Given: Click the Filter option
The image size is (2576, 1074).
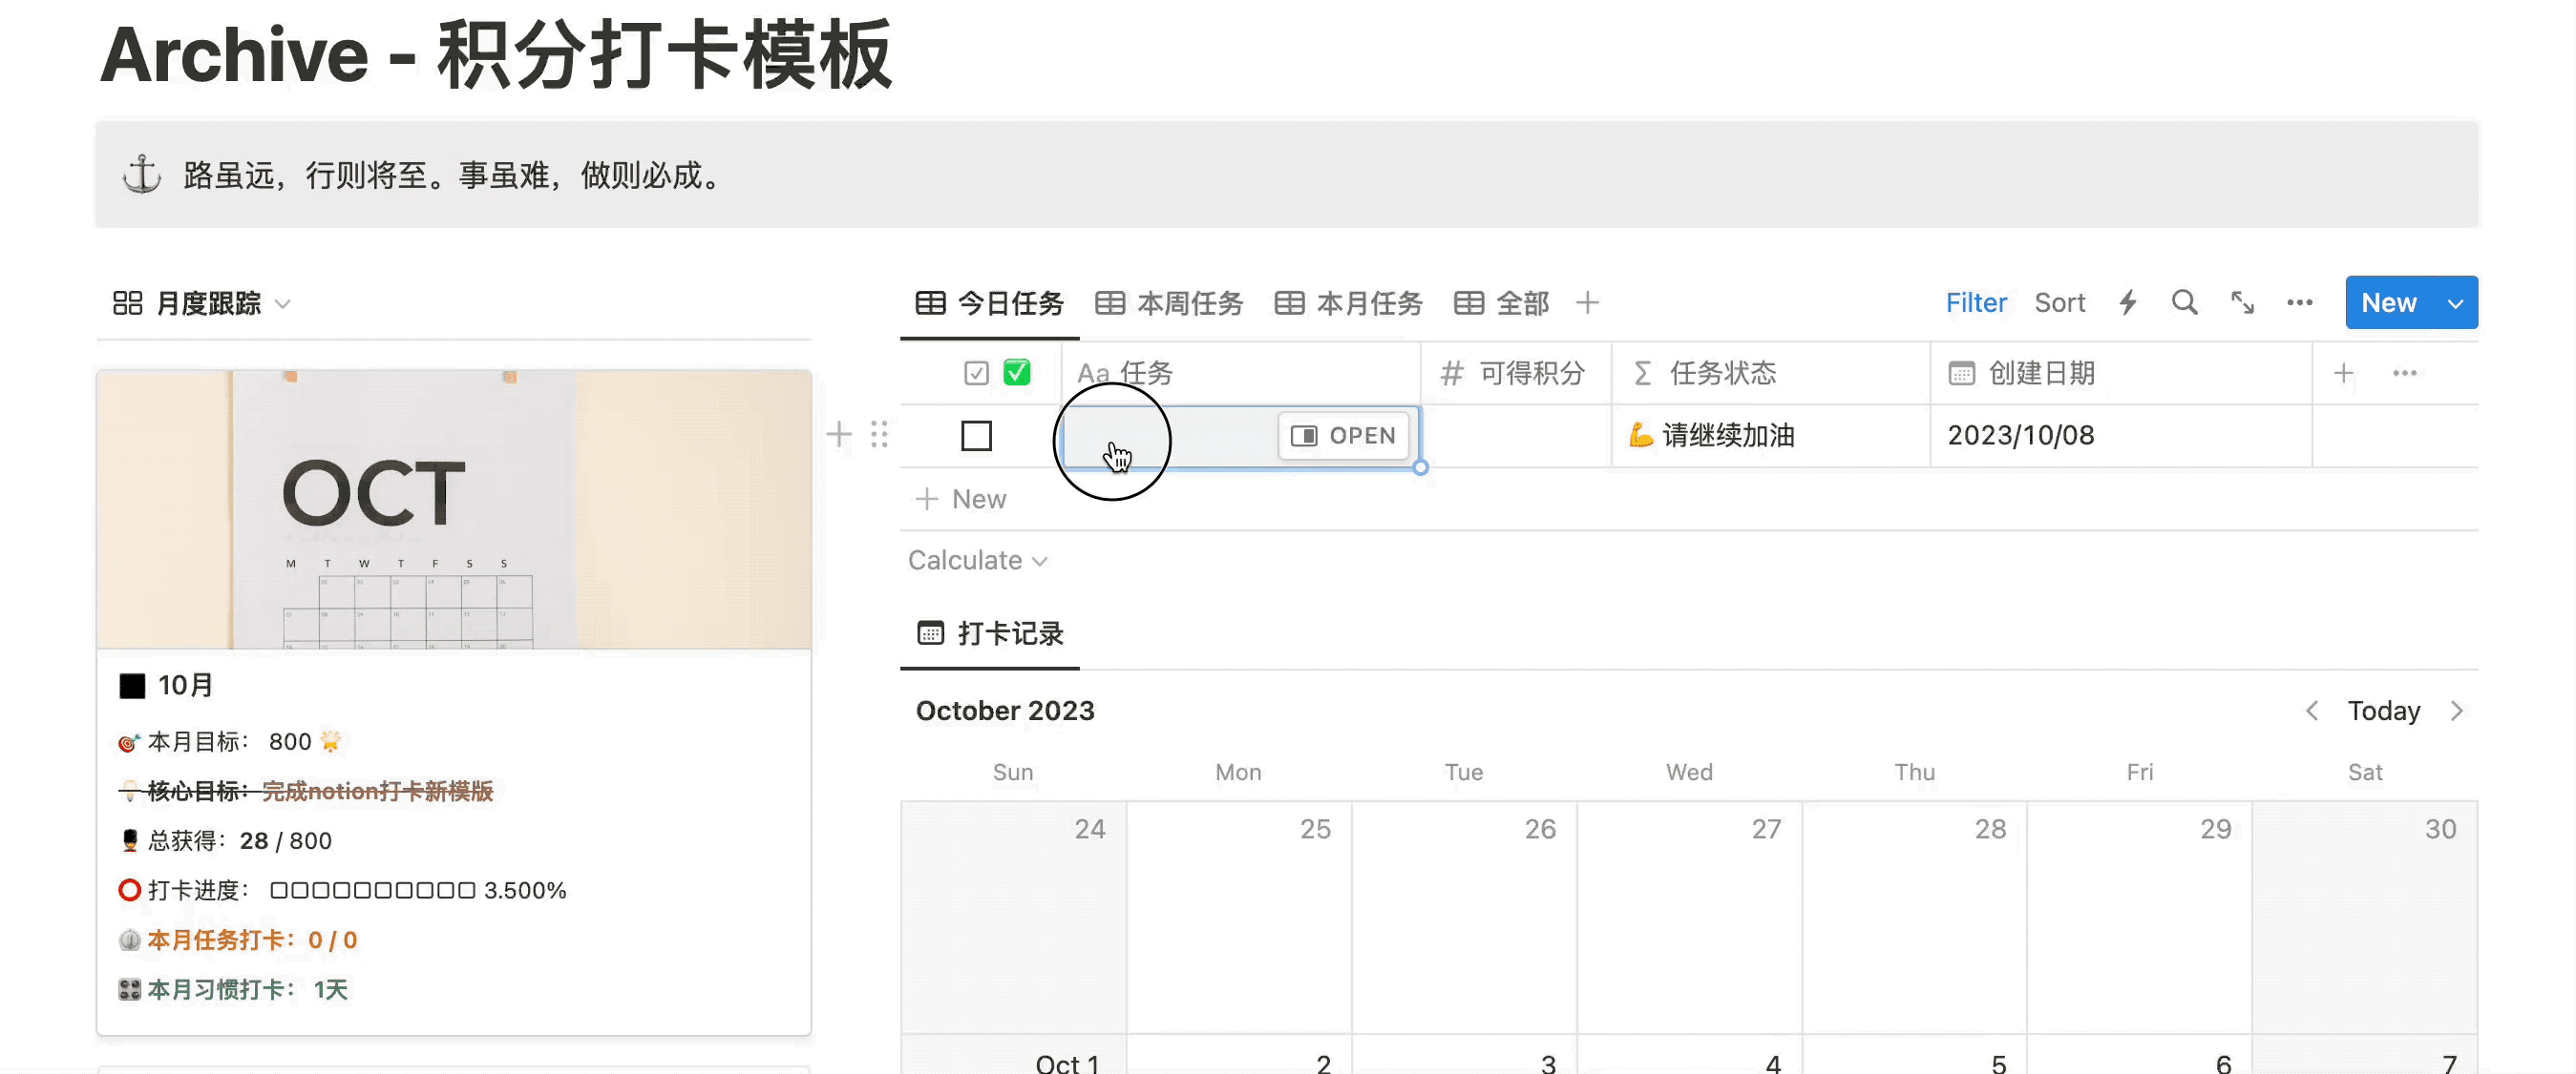Looking at the screenshot, I should click(1976, 302).
